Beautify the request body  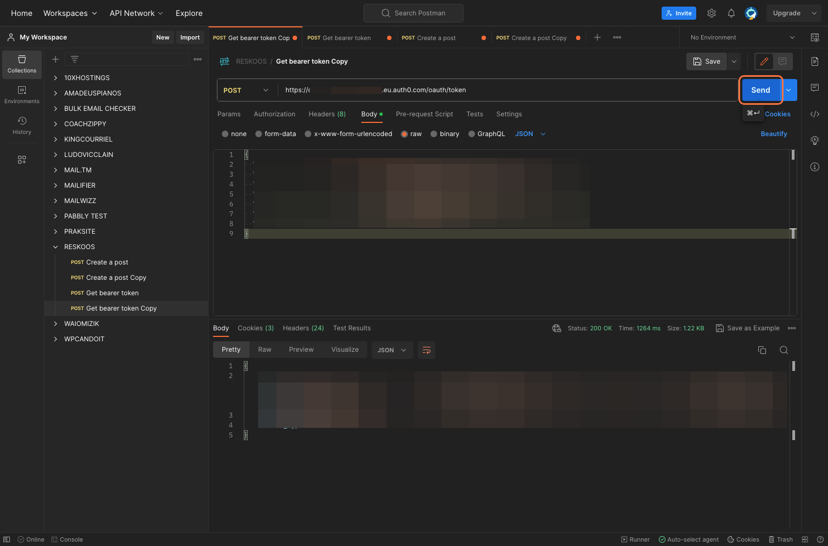tap(774, 134)
